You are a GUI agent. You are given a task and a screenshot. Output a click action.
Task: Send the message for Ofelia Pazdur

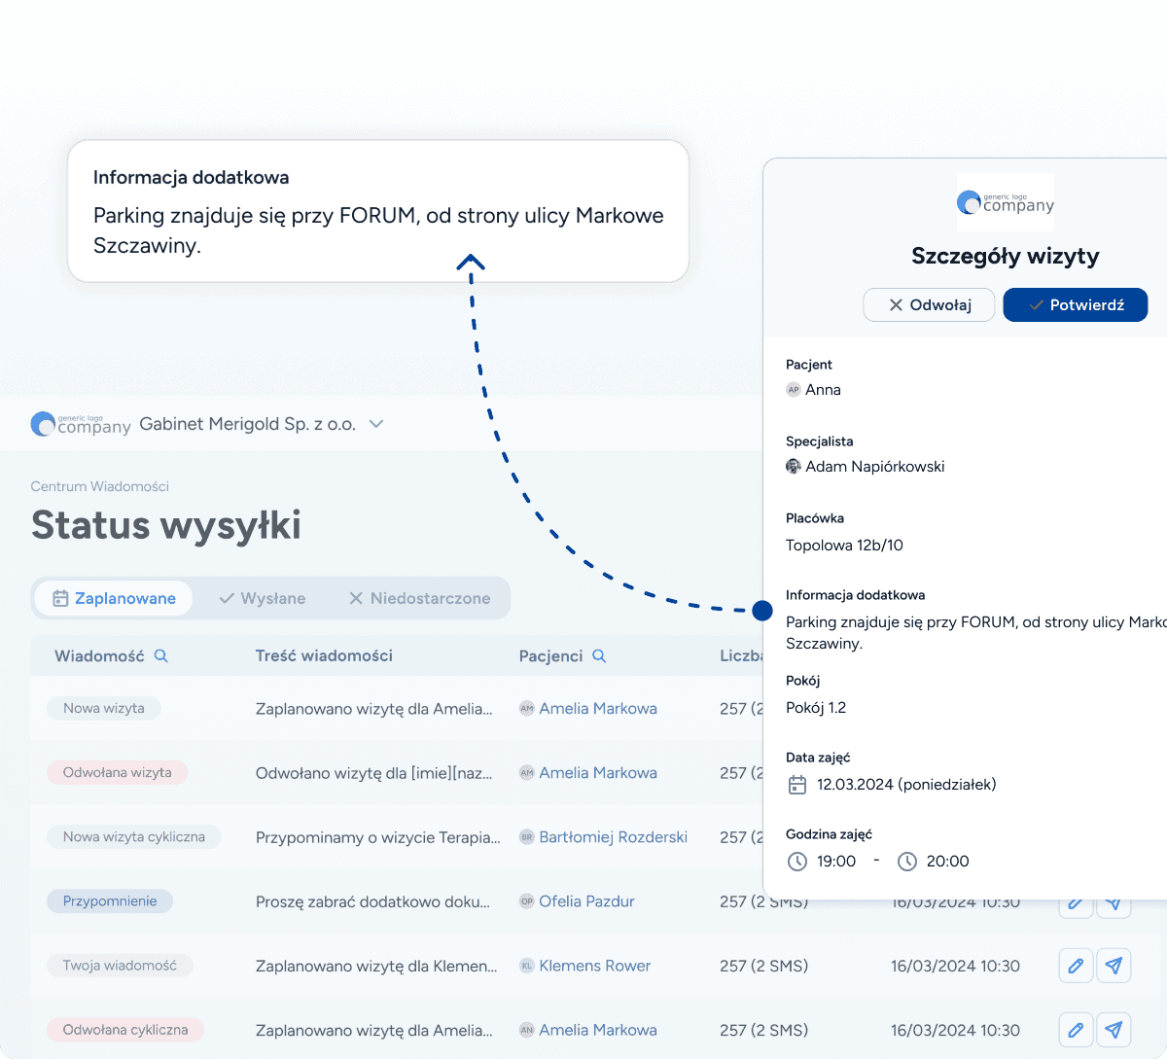click(x=1114, y=901)
